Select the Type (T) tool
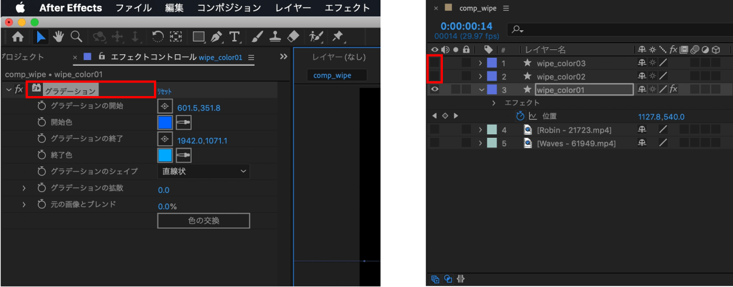 click(234, 37)
